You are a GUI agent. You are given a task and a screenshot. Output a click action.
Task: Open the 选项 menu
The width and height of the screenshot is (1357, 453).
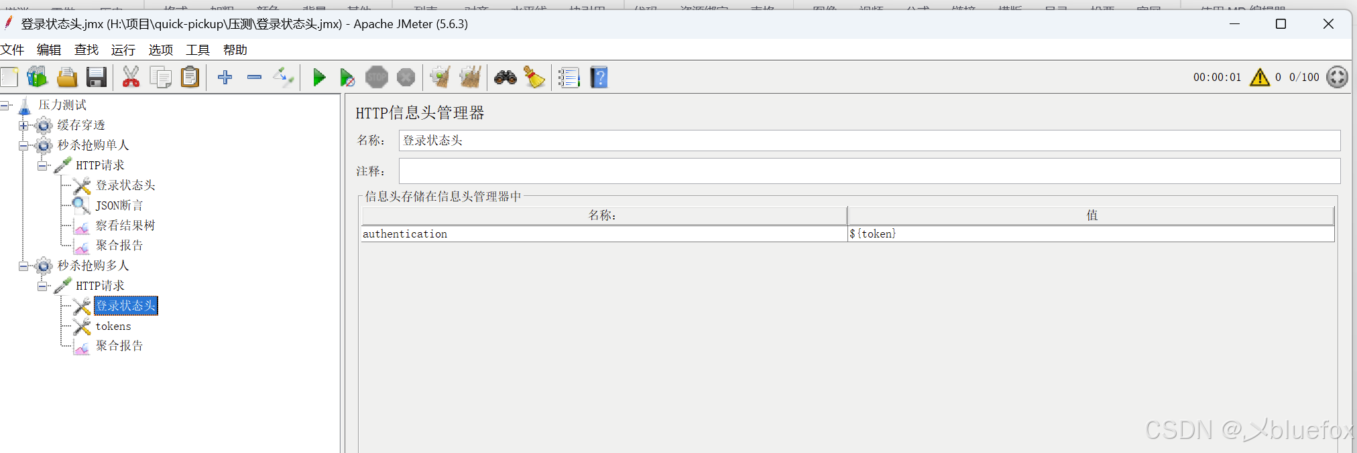click(161, 50)
